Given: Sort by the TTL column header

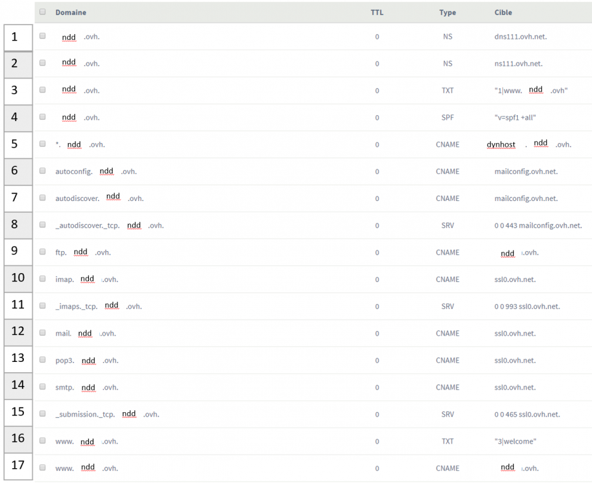Looking at the screenshot, I should (x=377, y=12).
